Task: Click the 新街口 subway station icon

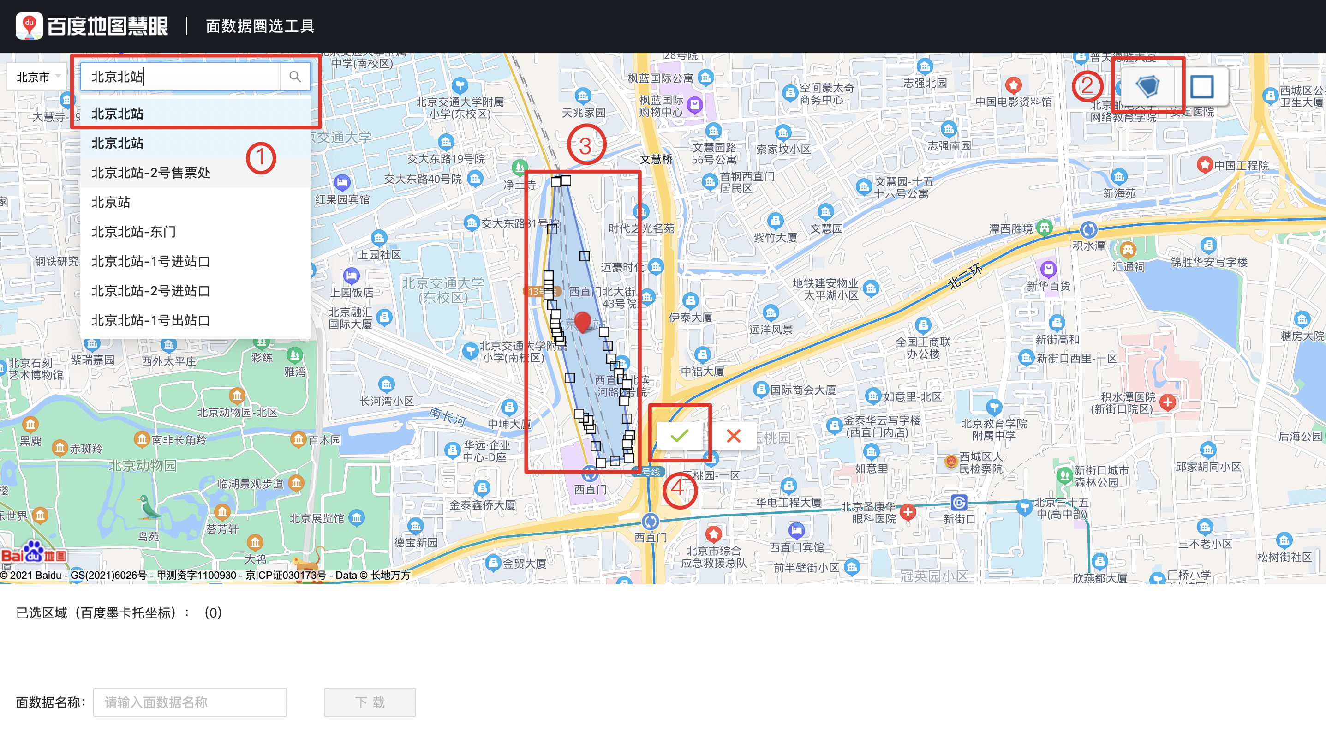Action: [958, 502]
